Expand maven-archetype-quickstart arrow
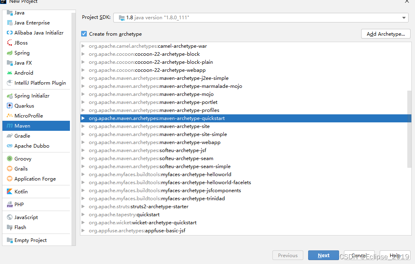The image size is (415, 264). [x=83, y=118]
